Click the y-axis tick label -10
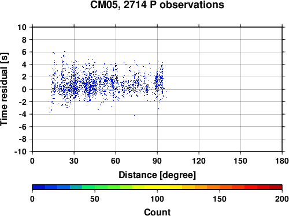289x216 pixels. [x=20, y=151]
